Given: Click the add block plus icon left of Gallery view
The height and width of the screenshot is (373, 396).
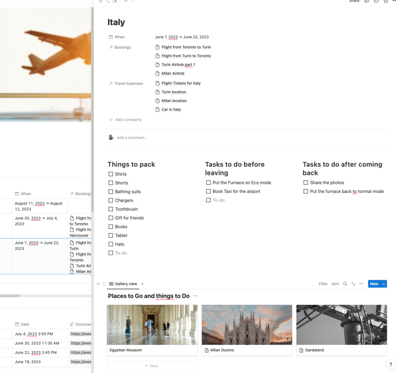Looking at the screenshot, I should tap(98, 284).
